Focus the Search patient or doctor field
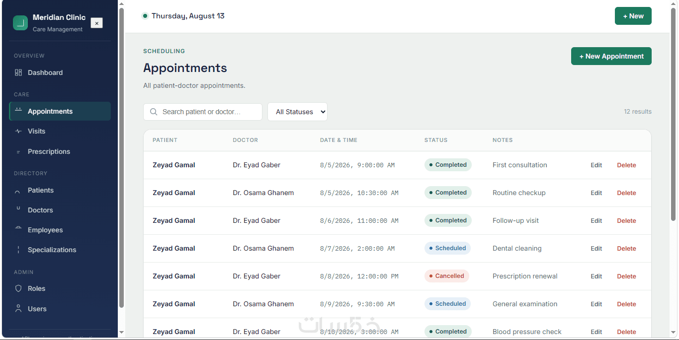679x340 pixels. pyautogui.click(x=203, y=112)
